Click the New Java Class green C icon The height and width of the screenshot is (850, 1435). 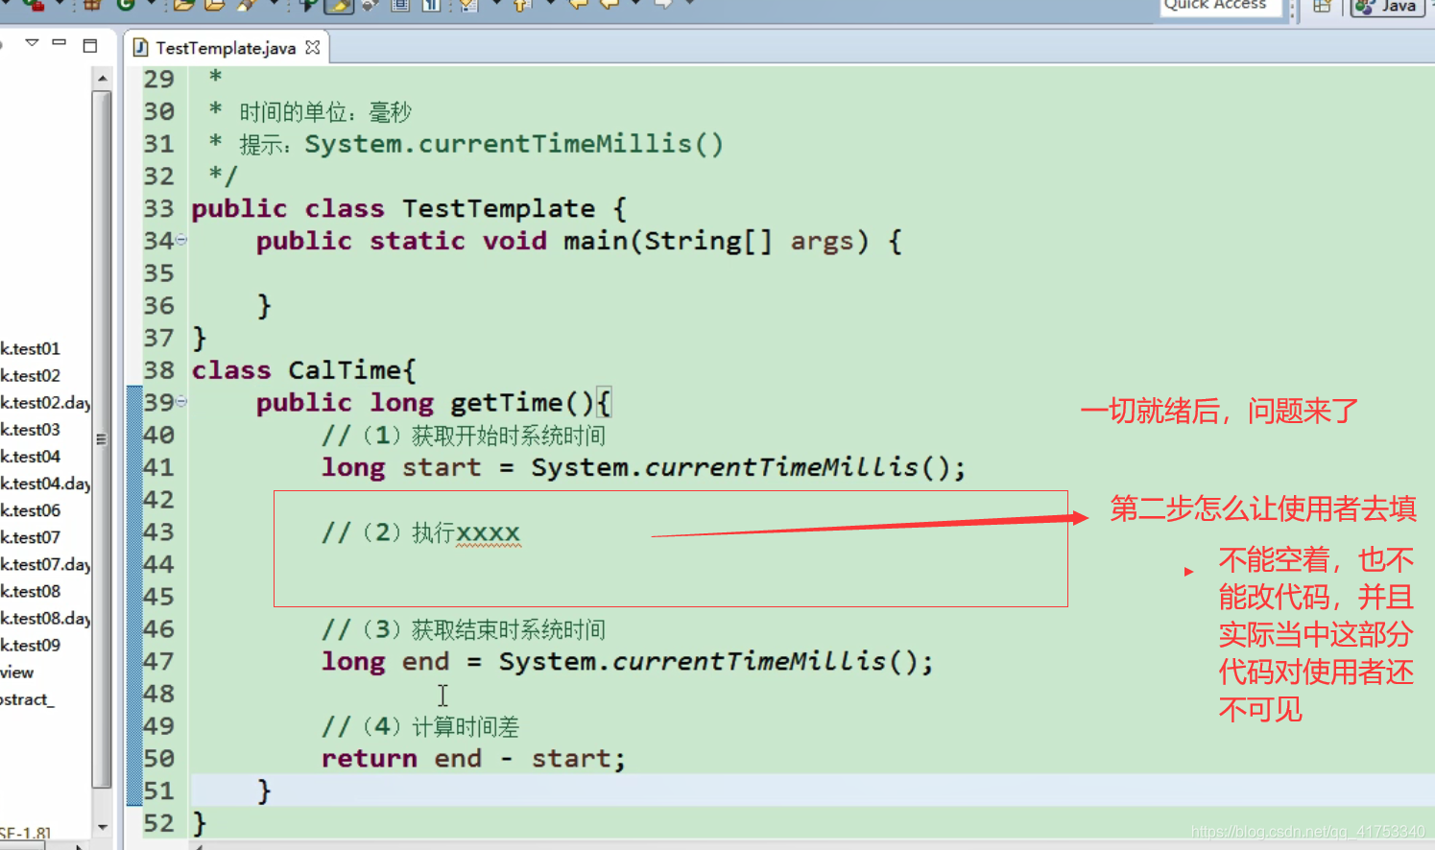tap(126, 5)
